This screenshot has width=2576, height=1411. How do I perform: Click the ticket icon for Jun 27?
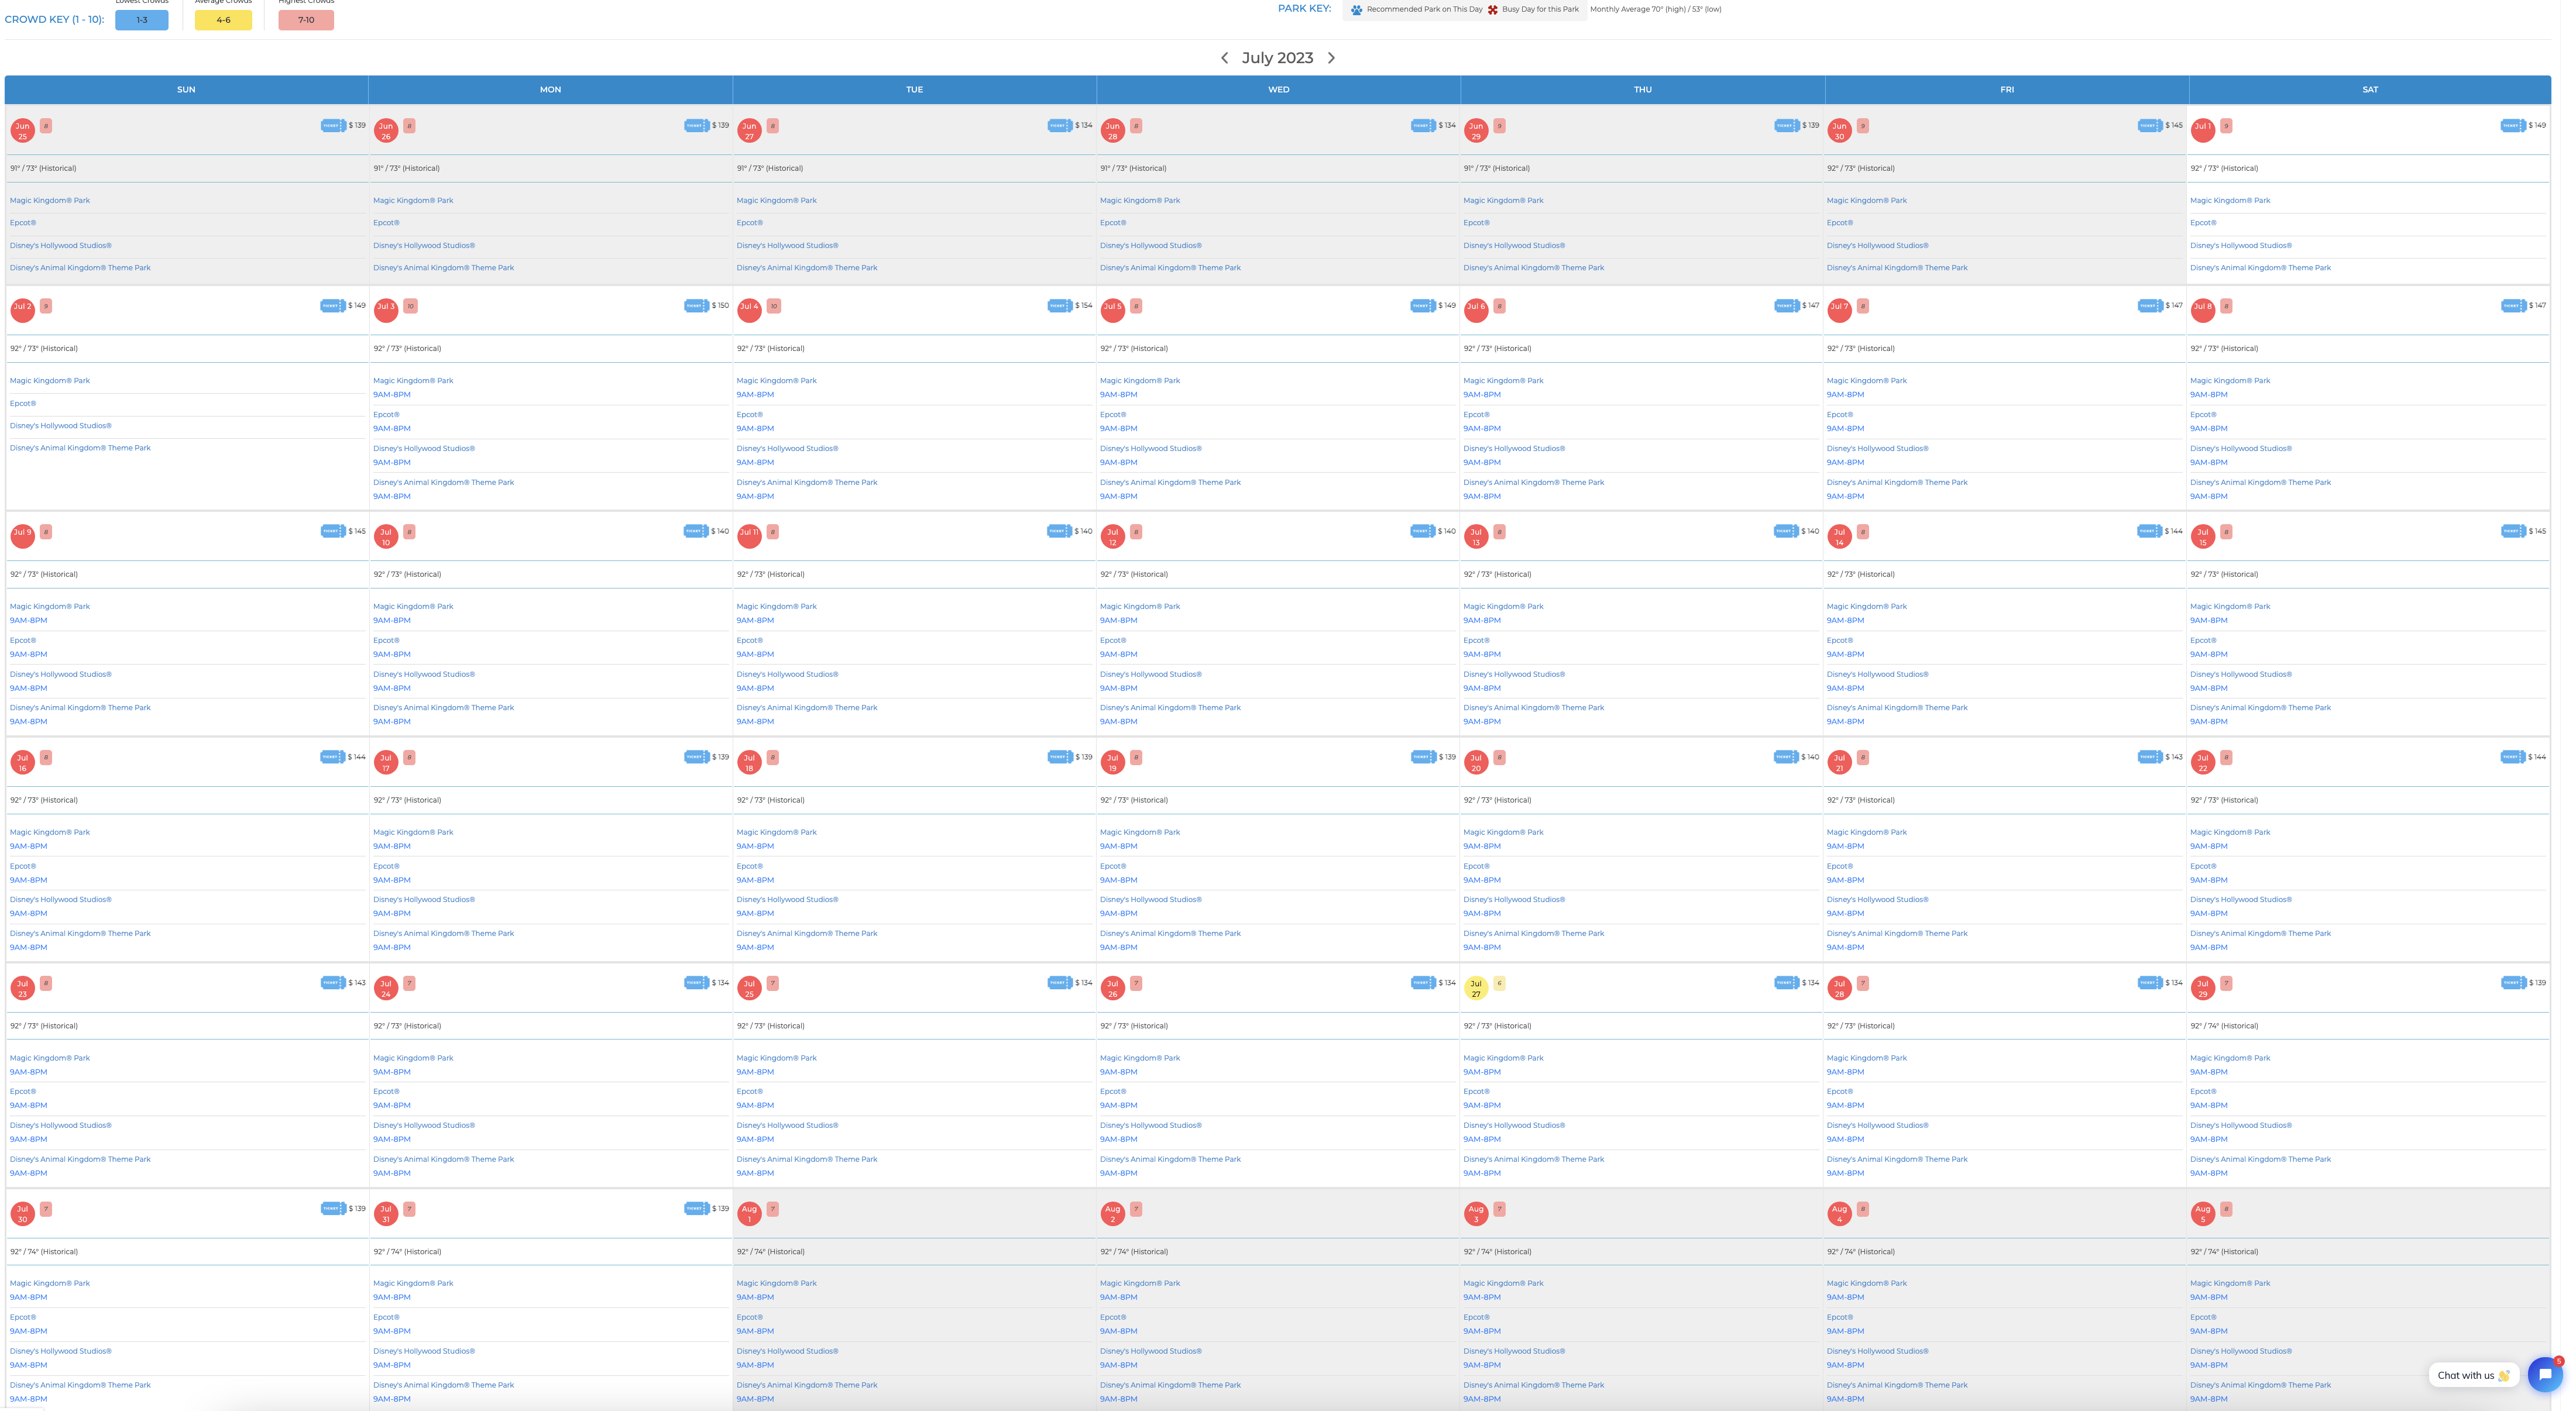[x=1060, y=126]
